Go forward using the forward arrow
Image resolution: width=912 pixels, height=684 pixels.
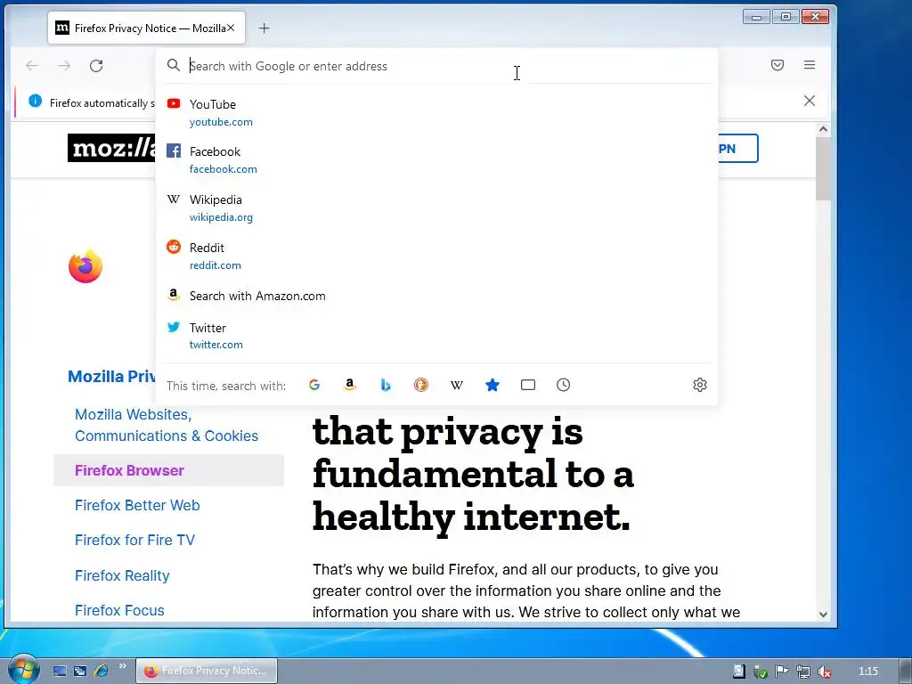64,66
